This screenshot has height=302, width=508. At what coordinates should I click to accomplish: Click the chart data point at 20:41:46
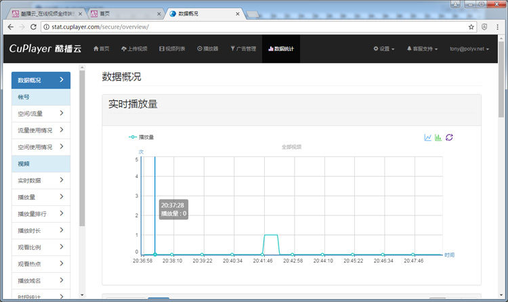[263, 255]
